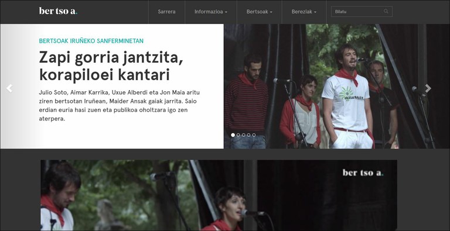Click bertsoa watermark logo on video

363,173
